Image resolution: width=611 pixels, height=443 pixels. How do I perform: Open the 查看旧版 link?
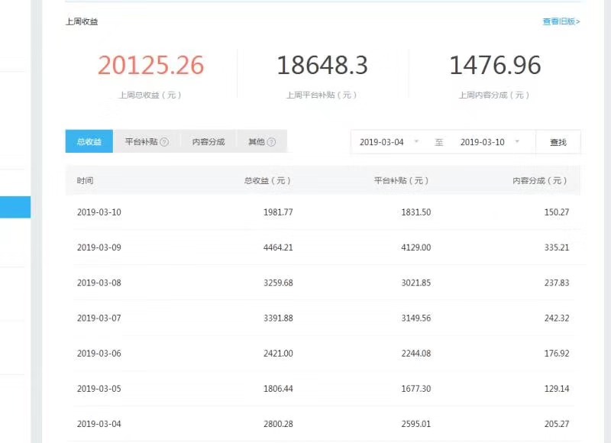[x=561, y=21]
